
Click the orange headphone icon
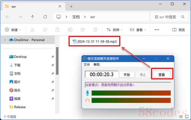point(87,100)
